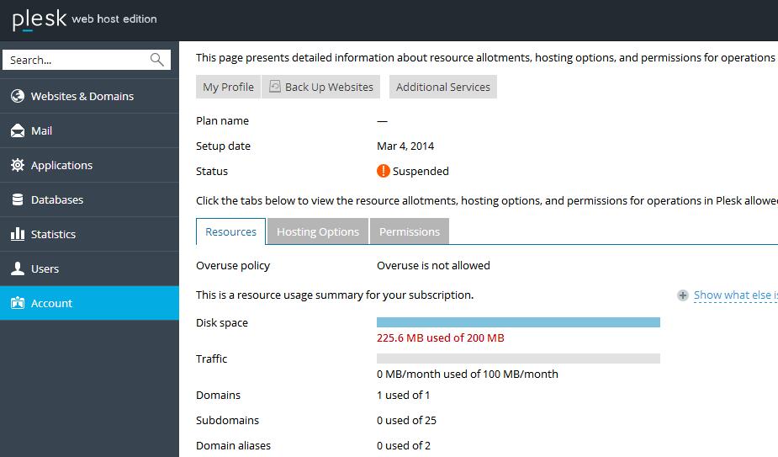778x457 pixels.
Task: Switch to the Hosting Options tab
Action: point(317,231)
